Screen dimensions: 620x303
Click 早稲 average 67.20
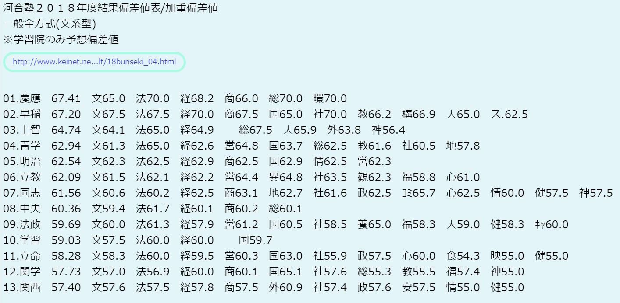pos(66,115)
